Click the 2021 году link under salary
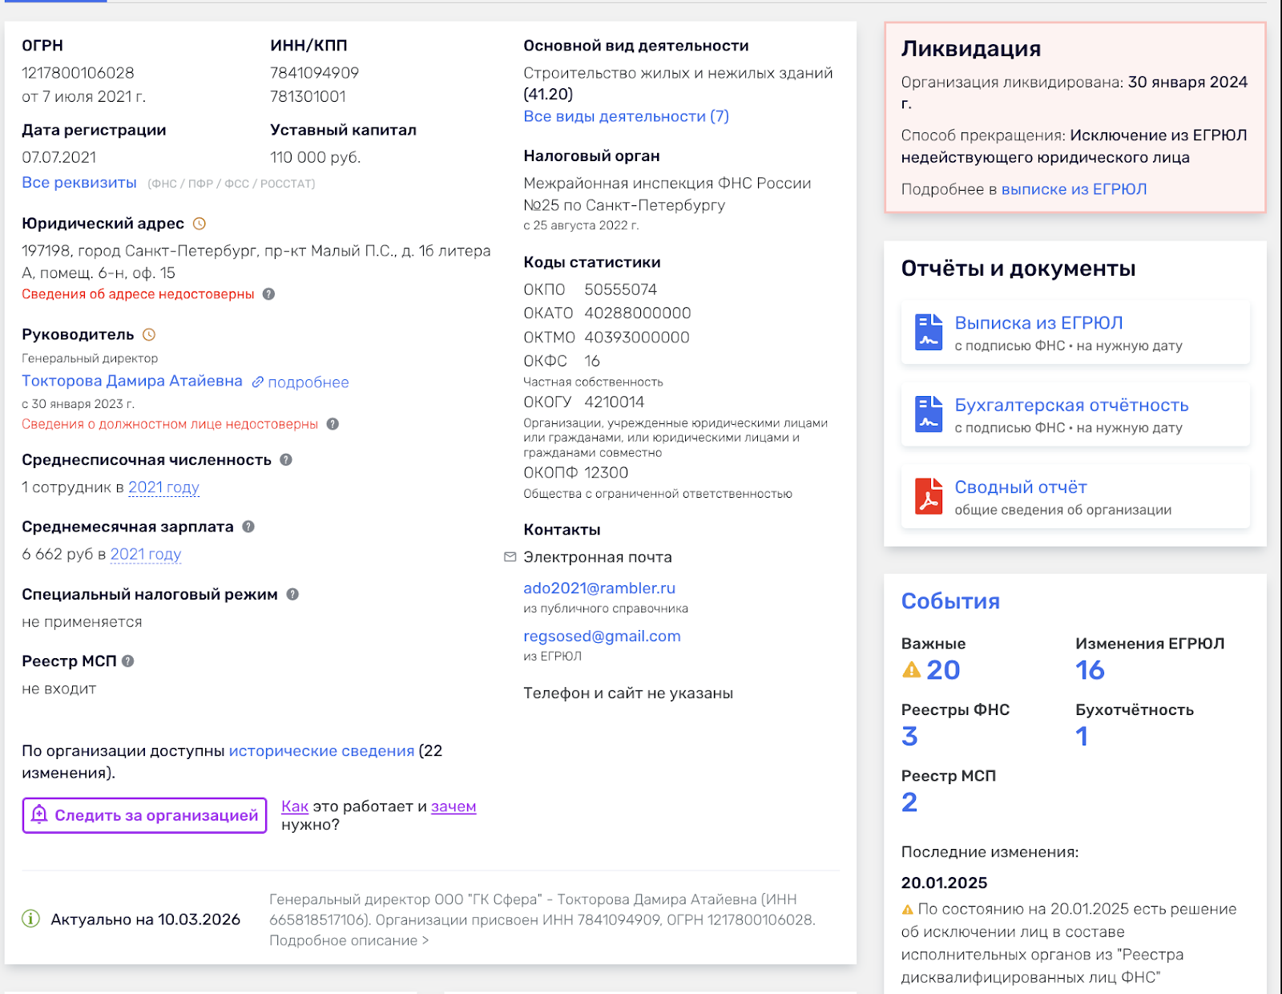1282x994 pixels. pos(146,554)
